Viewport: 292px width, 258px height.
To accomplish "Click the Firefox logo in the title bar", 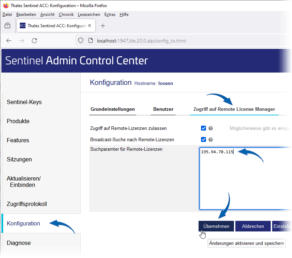I will [x=6, y=5].
